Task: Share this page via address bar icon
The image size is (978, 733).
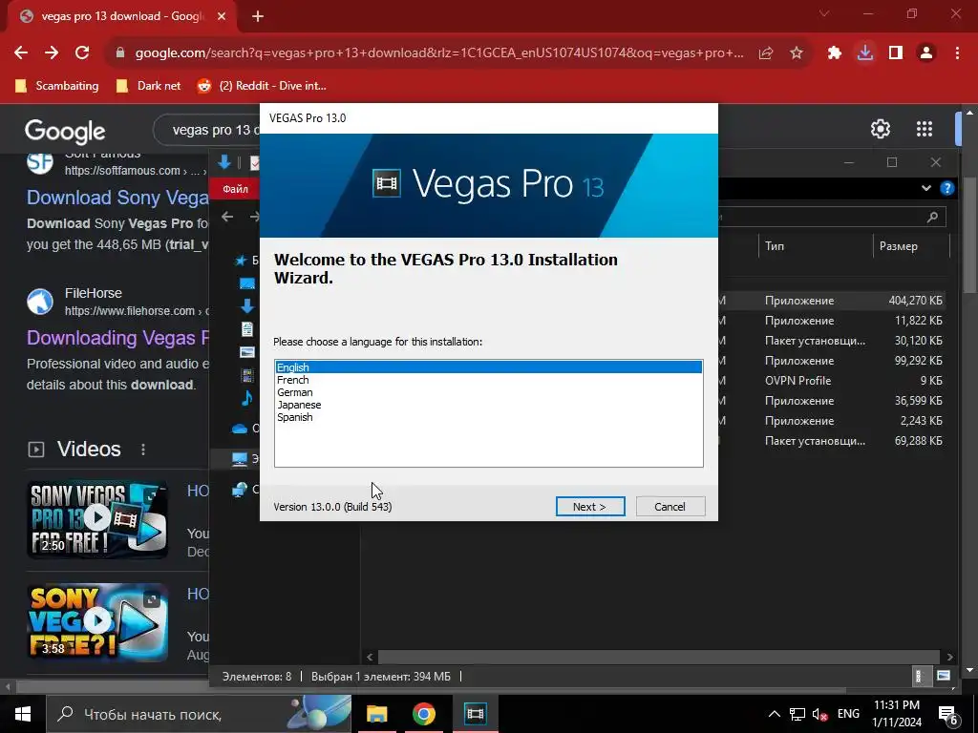Action: tap(766, 53)
